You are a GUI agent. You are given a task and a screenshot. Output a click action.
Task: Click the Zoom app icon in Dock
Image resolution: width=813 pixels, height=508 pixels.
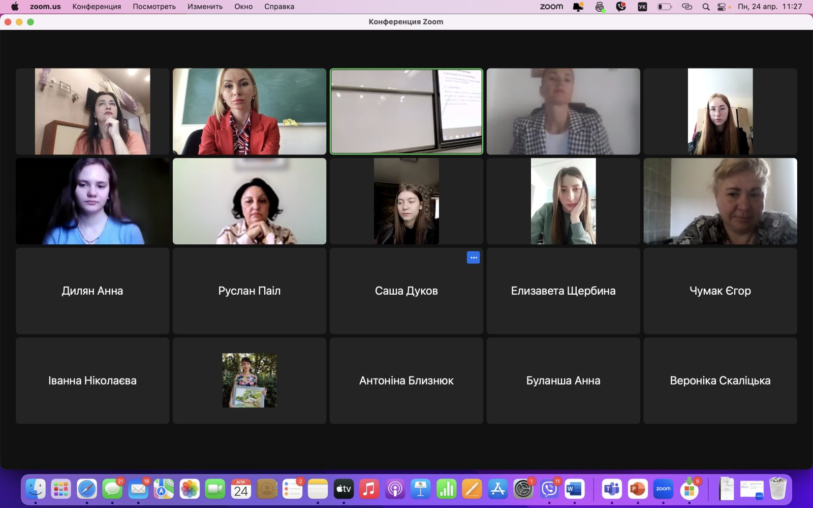tap(663, 489)
